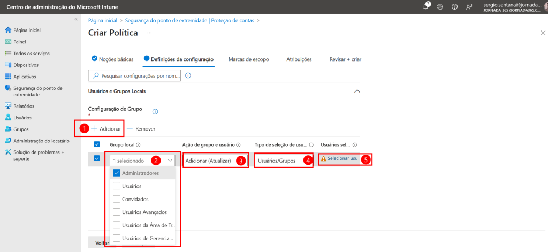Click the Administração do locatário icon
This screenshot has height=252, width=548.
point(9,141)
